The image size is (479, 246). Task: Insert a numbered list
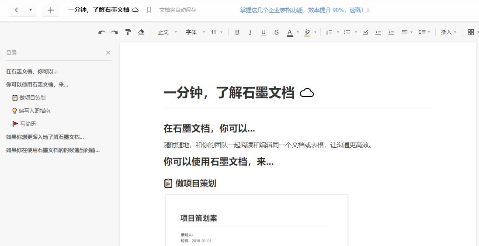point(330,32)
